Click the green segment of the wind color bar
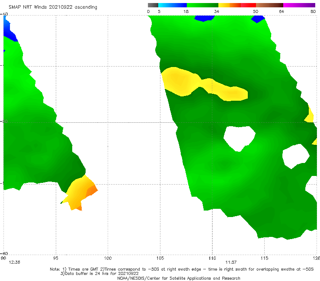This screenshot has height=281, width=320. (202, 5)
